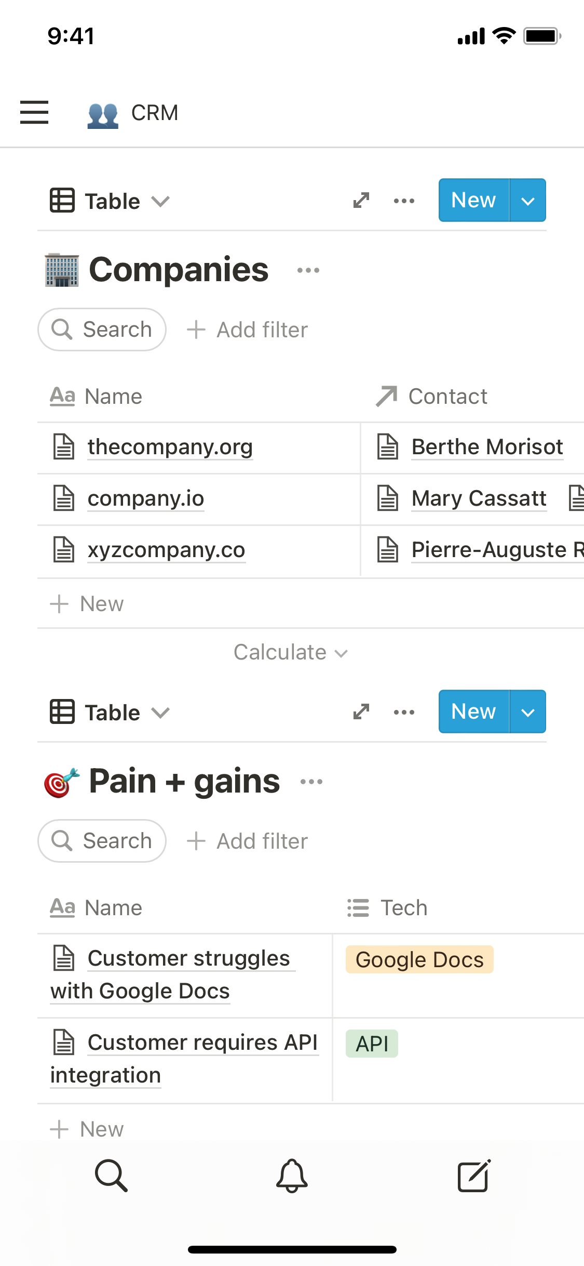
Task: Tap the Search field in Pain + gains
Action: point(102,841)
